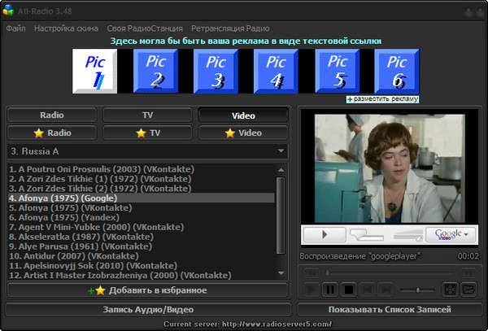Click the Pic 1 banner thumbnail
The image size is (488, 331).
94,70
